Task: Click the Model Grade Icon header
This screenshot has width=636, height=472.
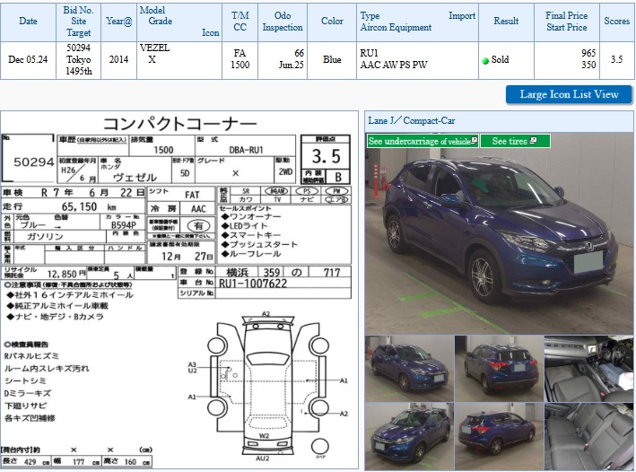Action: tap(179, 22)
